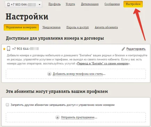Click the gold star favorite icon
The width and height of the screenshot is (151, 127).
4,49
